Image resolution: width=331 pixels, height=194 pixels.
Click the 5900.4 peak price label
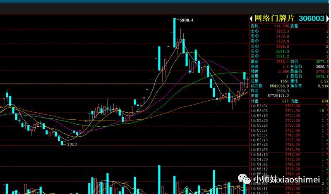coord(187,20)
